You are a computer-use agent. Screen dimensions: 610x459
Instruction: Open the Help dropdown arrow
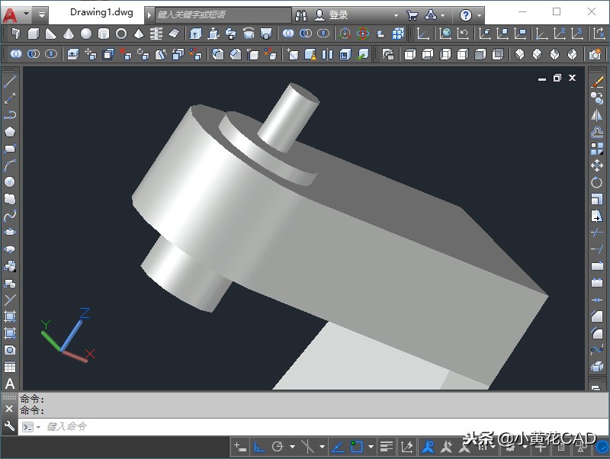coord(480,14)
